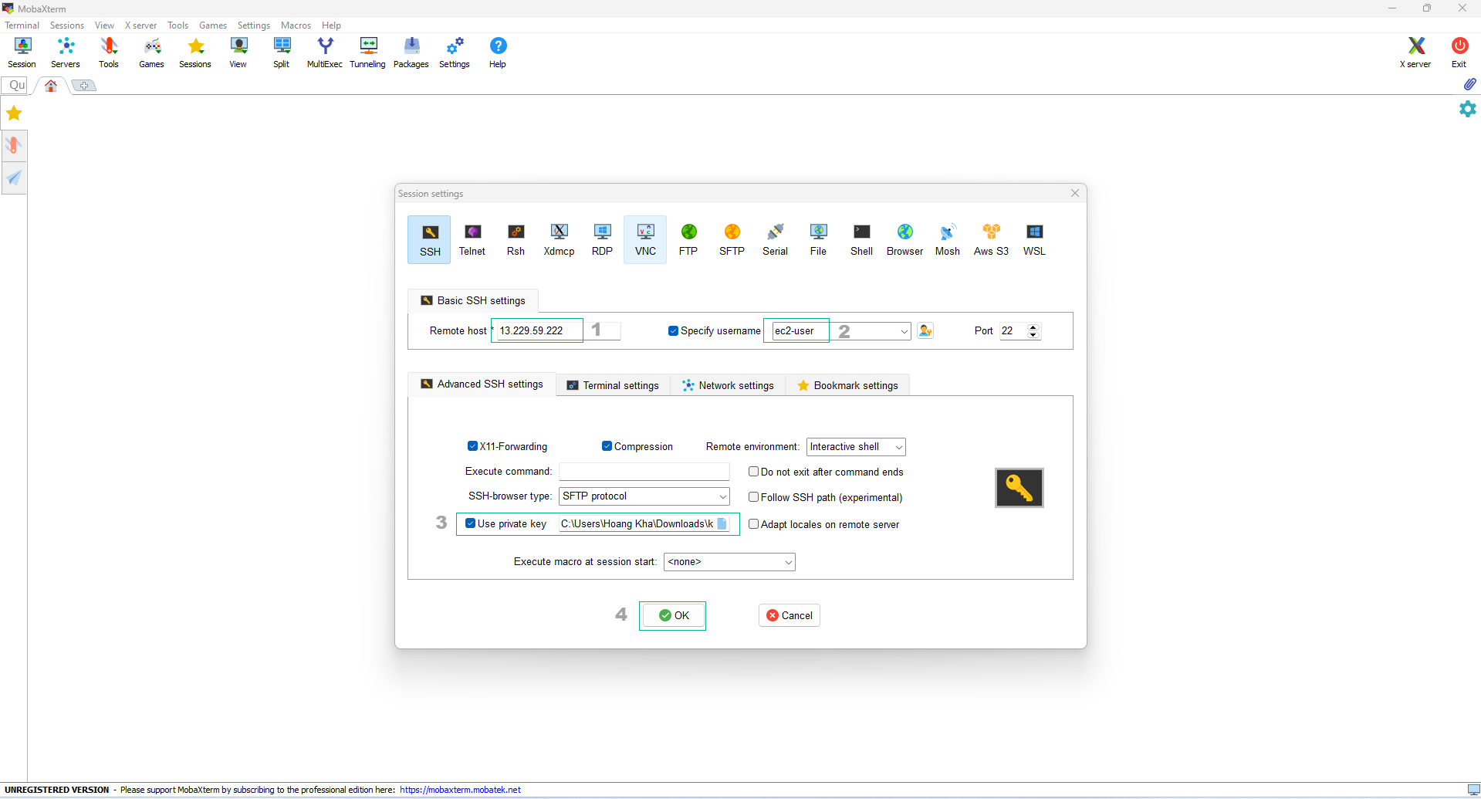Select Advanced SSH settings tab
This screenshot has width=1481, height=799.
tap(482, 384)
